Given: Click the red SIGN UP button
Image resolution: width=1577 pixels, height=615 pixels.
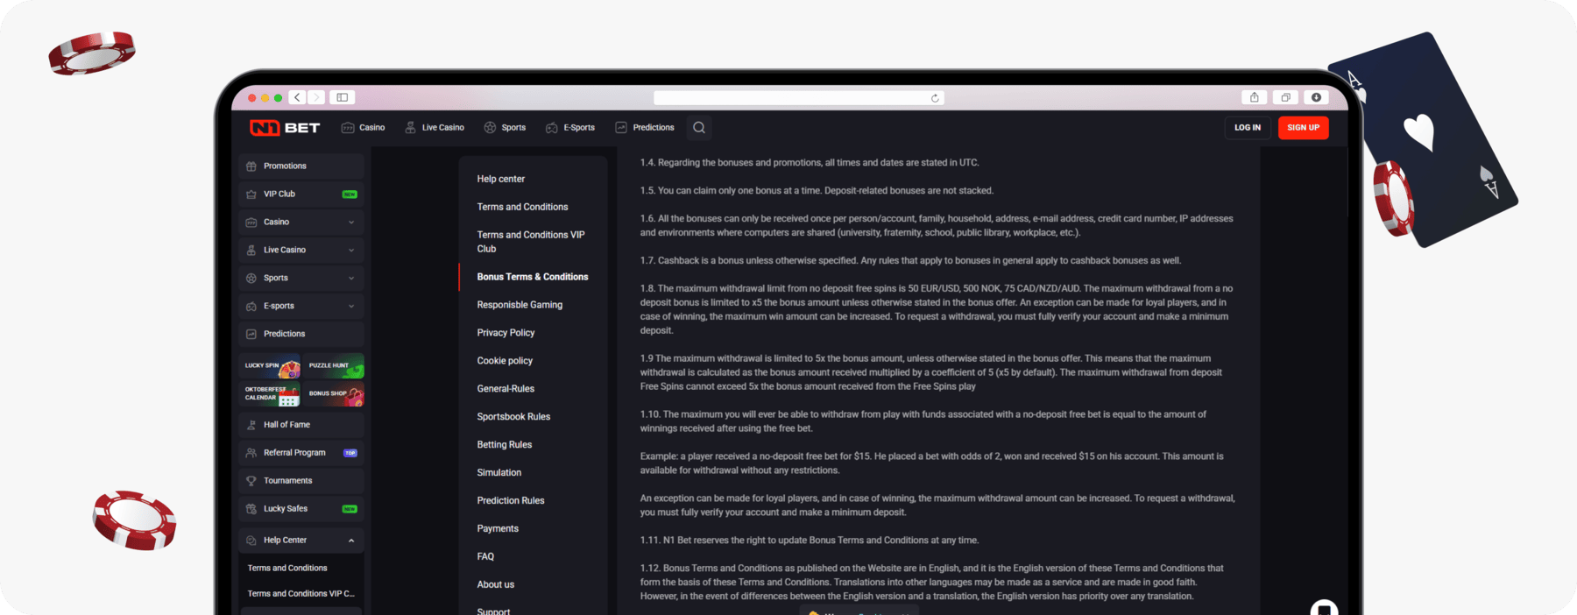Looking at the screenshot, I should pyautogui.click(x=1304, y=128).
